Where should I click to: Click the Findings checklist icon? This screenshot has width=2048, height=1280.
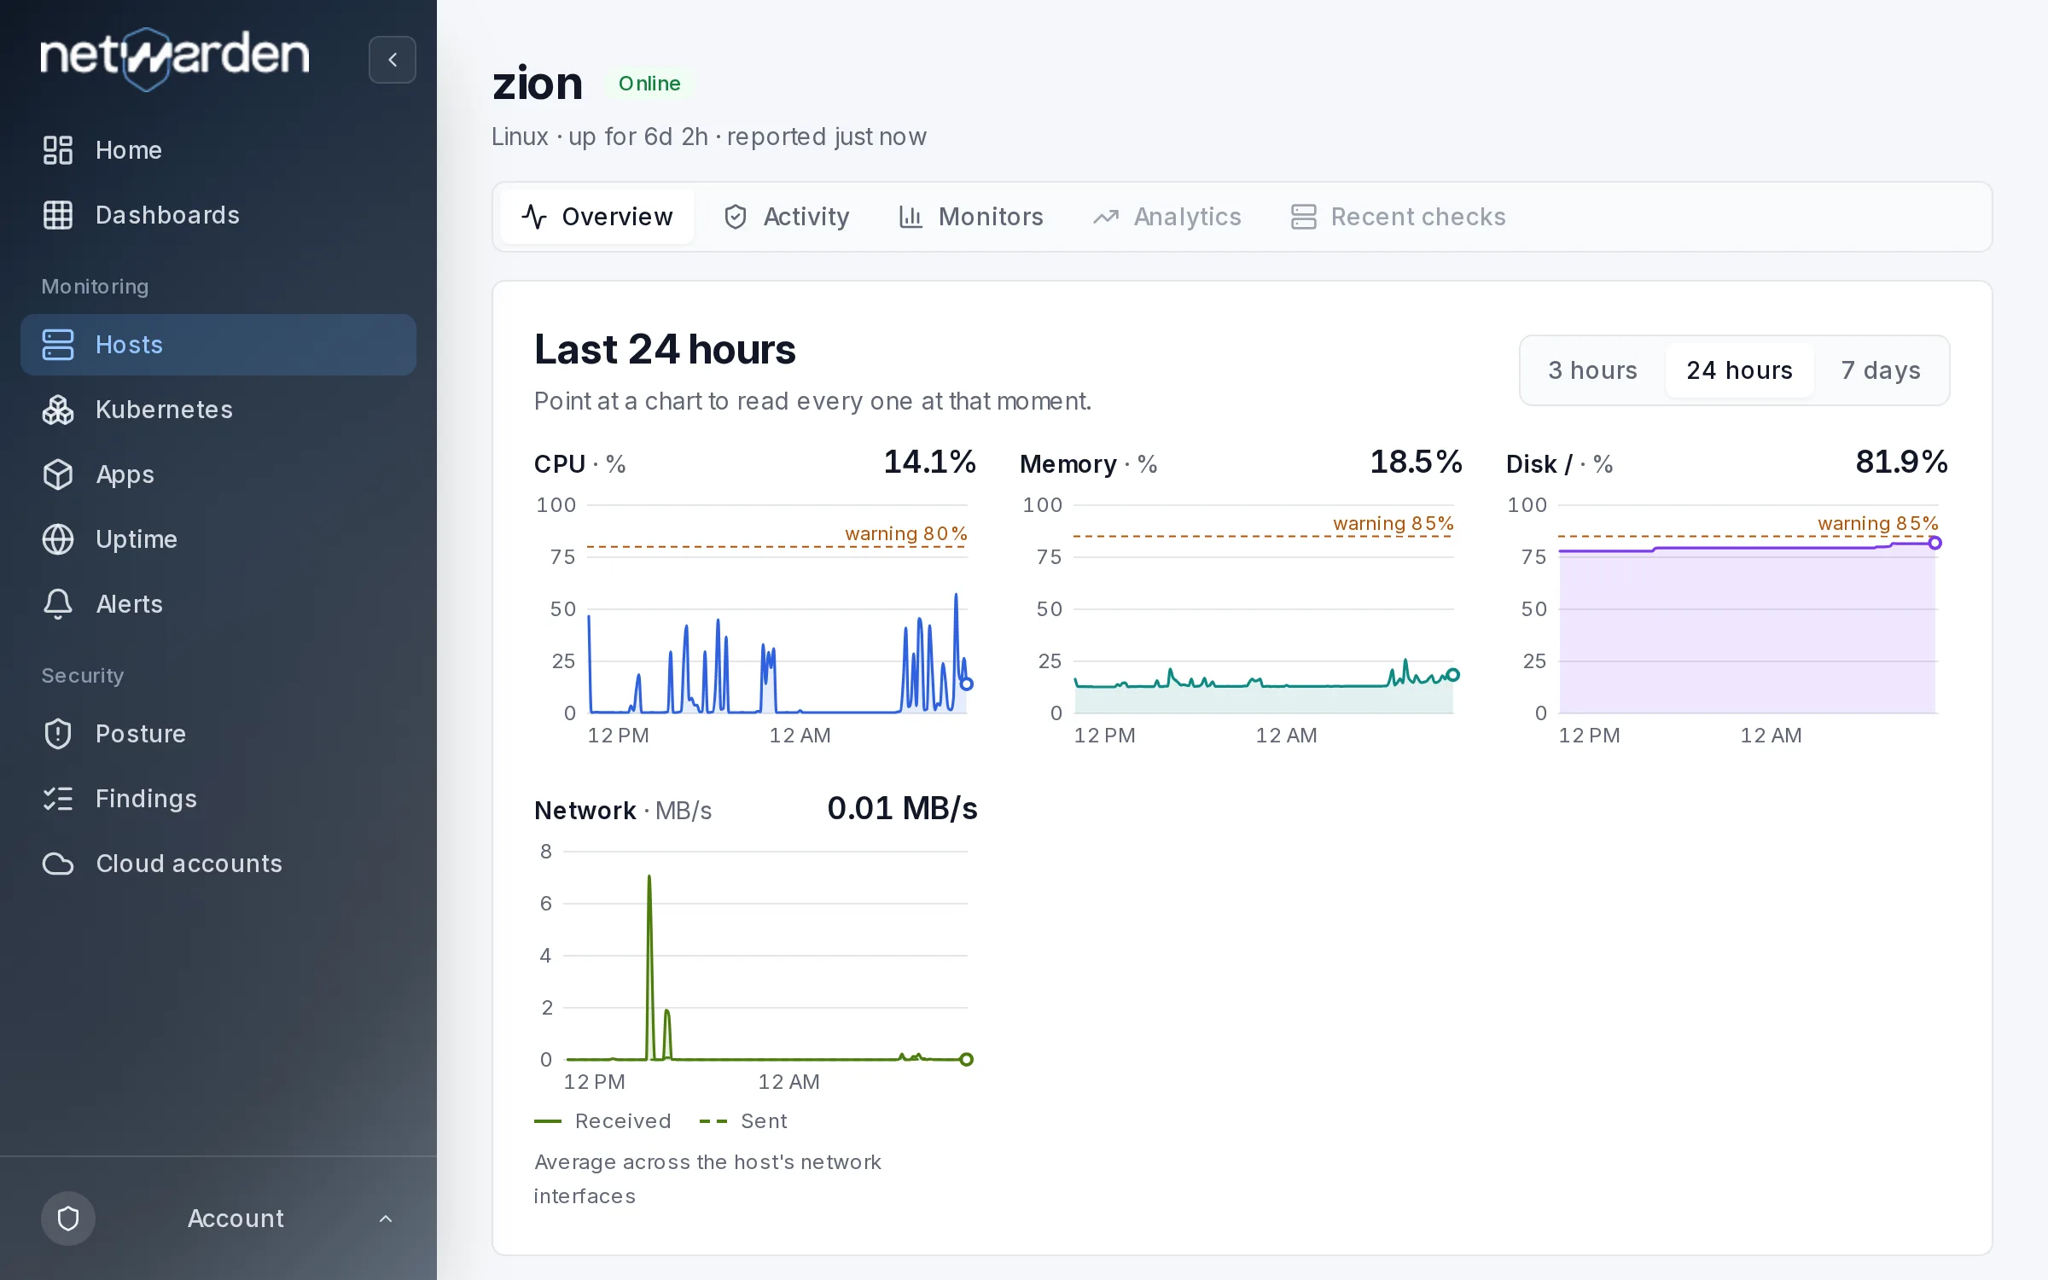tap(58, 799)
